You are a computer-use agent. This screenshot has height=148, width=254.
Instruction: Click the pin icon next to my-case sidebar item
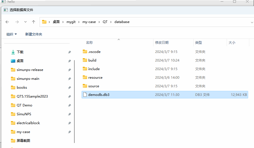coord(70,132)
